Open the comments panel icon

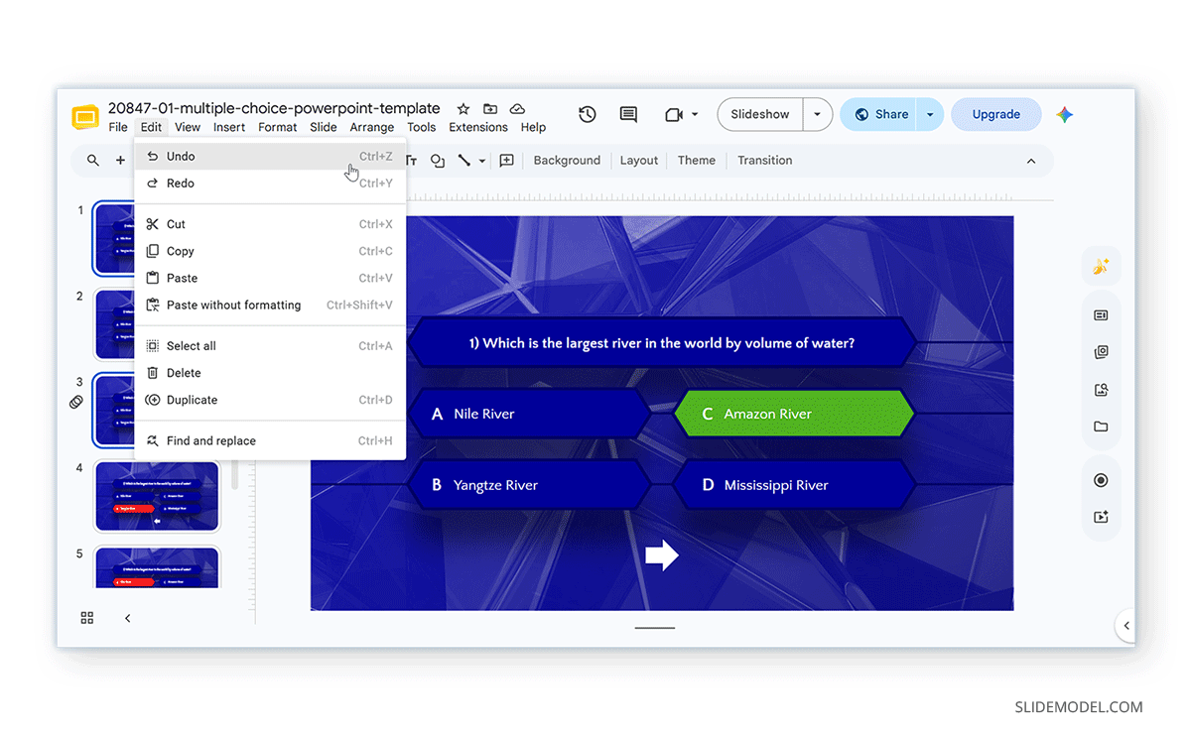[628, 114]
